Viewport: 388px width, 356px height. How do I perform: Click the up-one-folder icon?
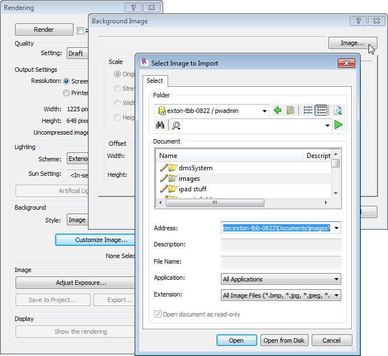pyautogui.click(x=291, y=111)
